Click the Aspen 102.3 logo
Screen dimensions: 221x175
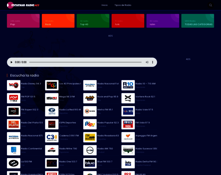(x=14, y=111)
